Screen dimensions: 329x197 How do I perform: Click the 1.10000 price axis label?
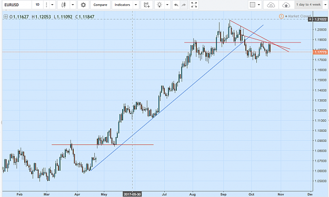pyautogui.click(x=321, y=131)
